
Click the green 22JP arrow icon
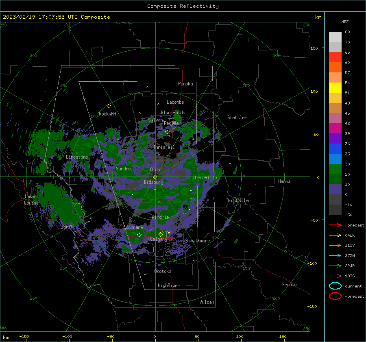(x=335, y=266)
